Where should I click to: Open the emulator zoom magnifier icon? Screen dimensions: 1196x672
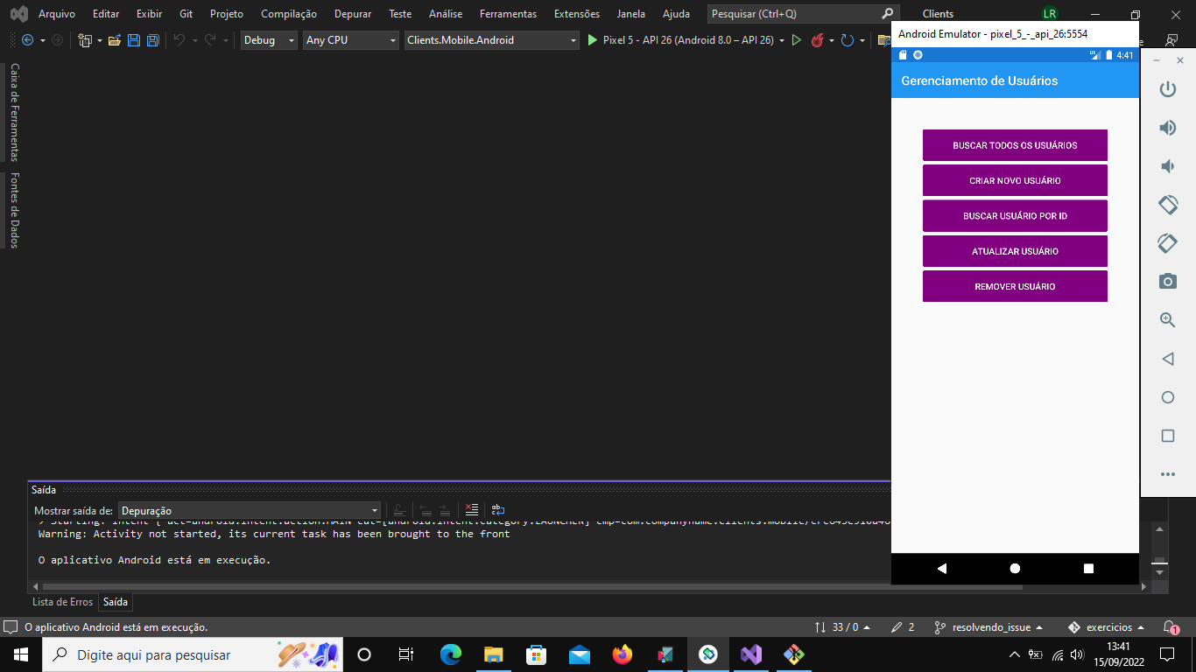coord(1168,319)
